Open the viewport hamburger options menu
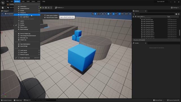Image resolution: width=181 pixels, height=102 pixels. [x=2, y=14]
